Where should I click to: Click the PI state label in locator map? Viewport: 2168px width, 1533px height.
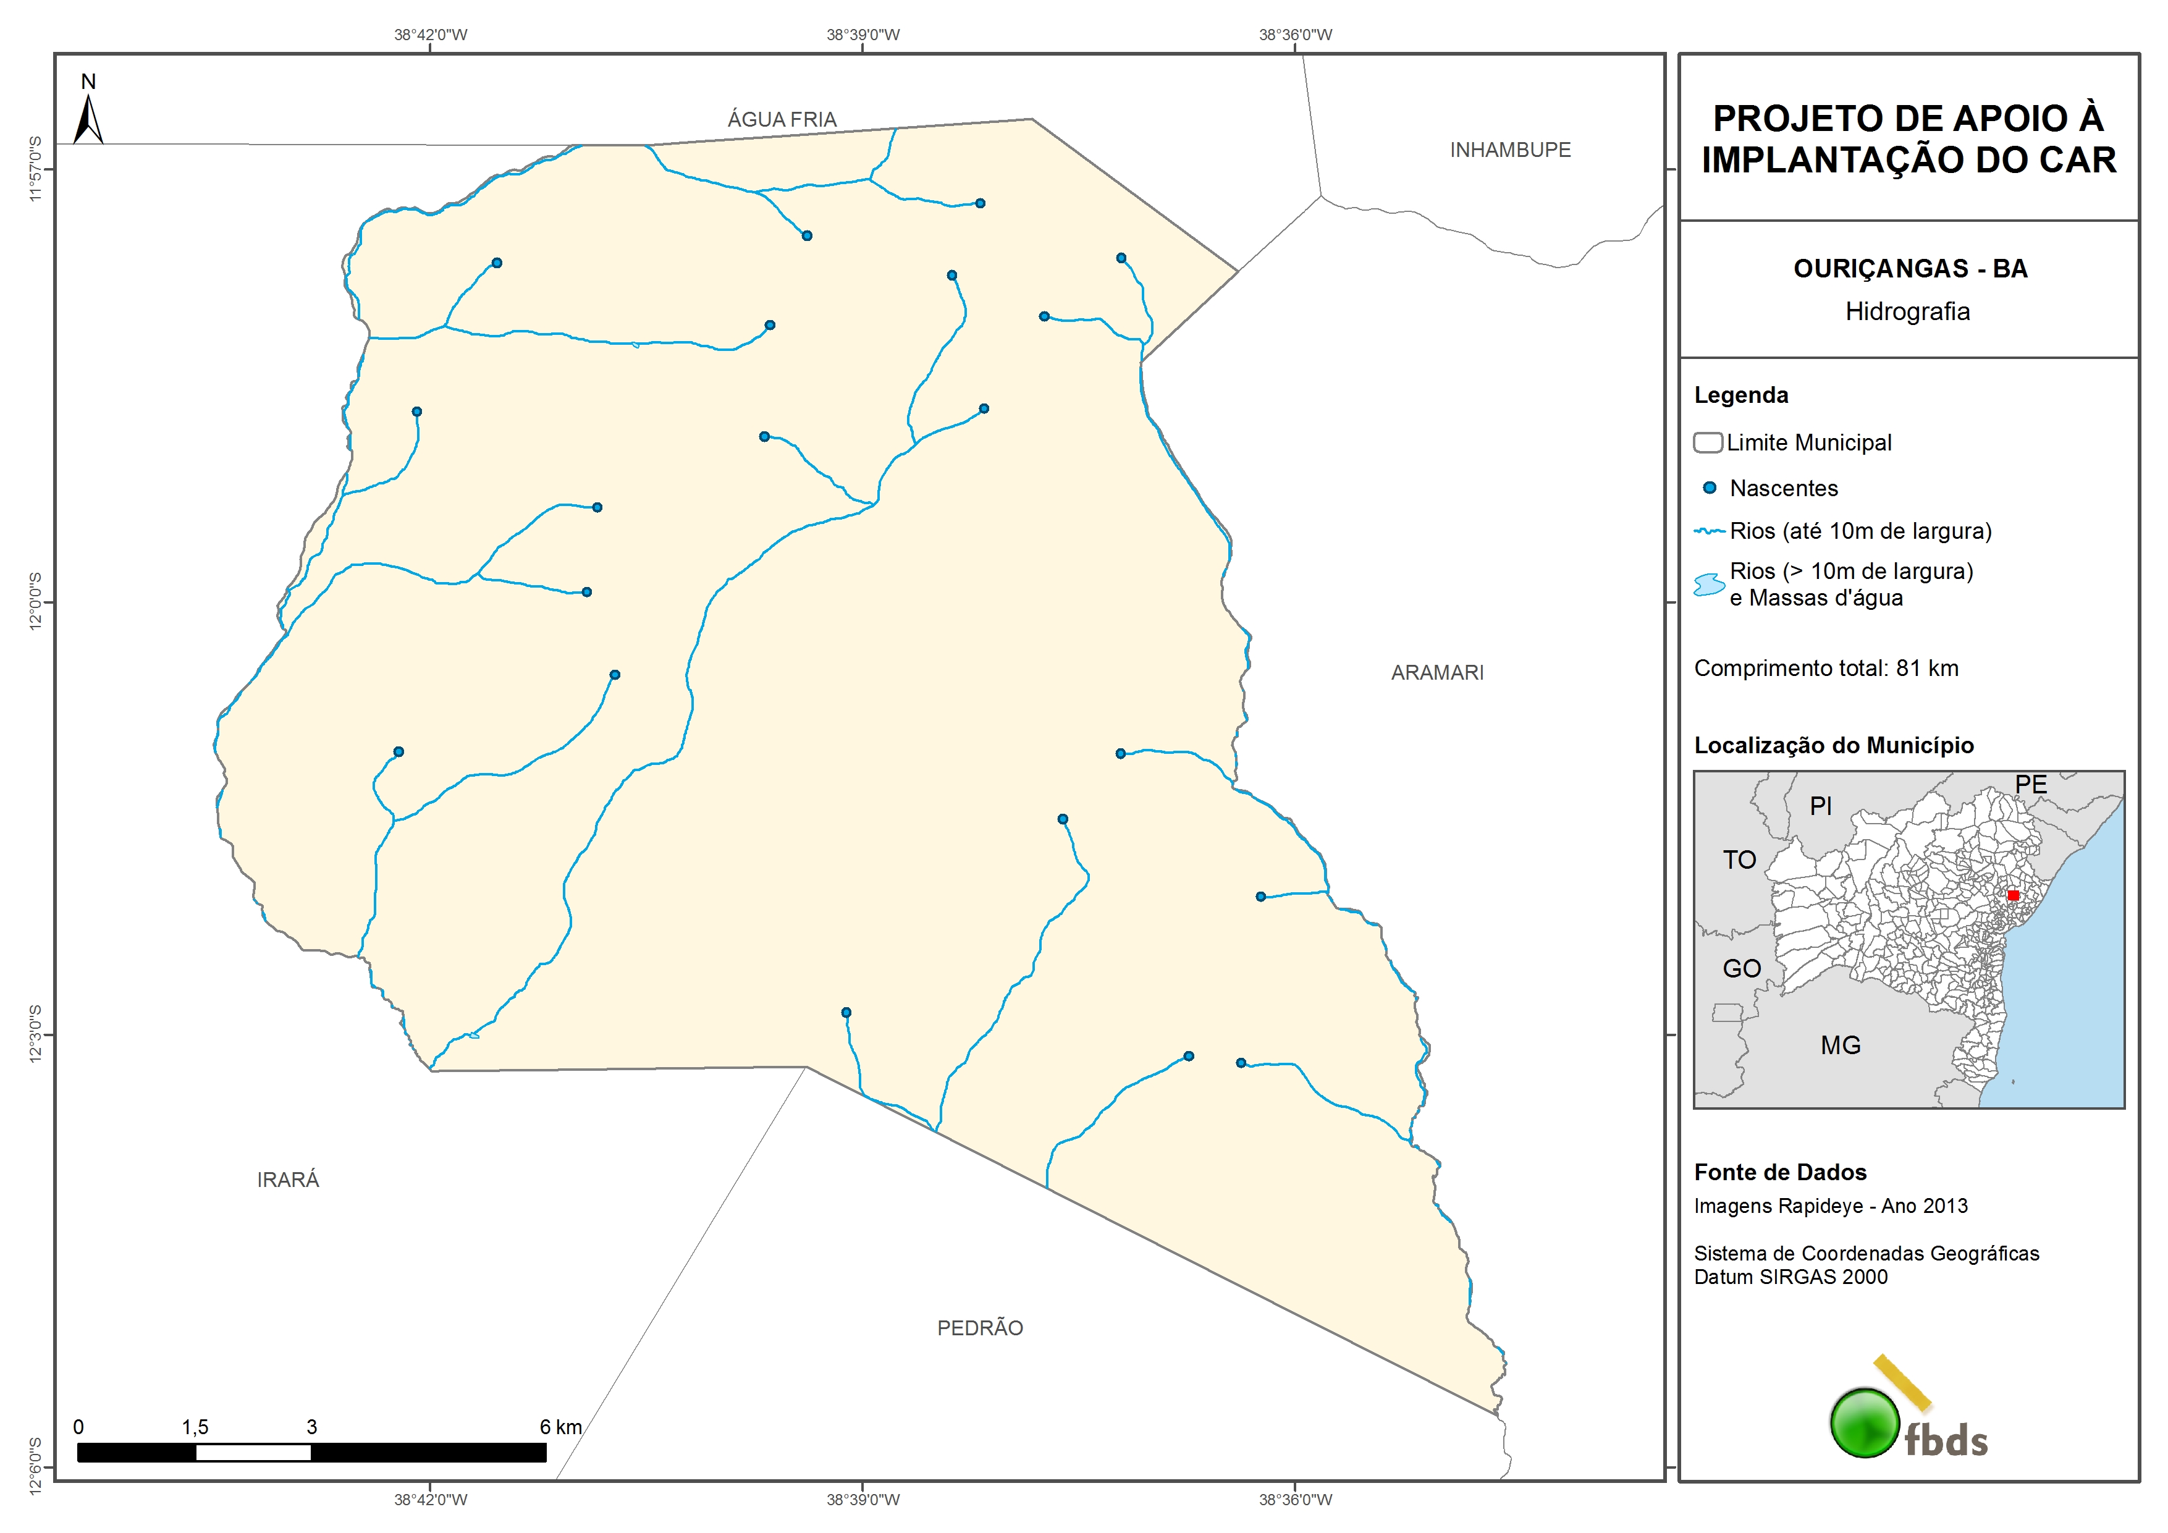click(1821, 806)
